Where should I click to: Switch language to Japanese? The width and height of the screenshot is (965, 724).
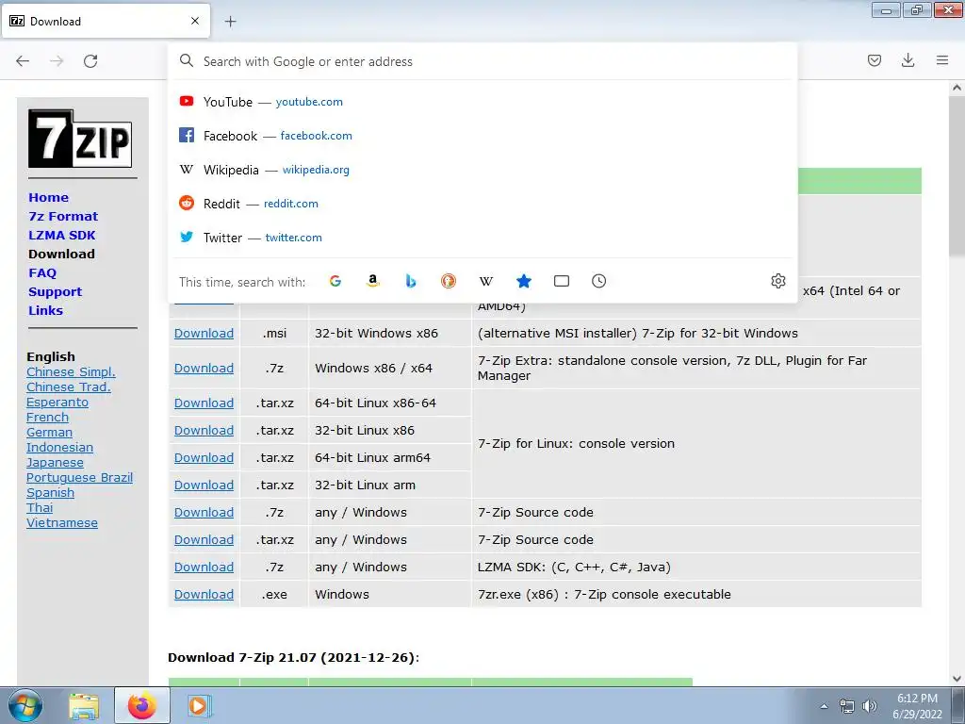click(55, 463)
